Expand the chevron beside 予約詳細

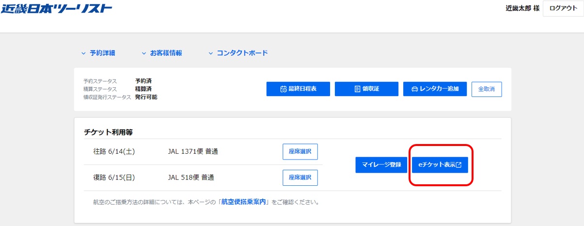click(83, 53)
